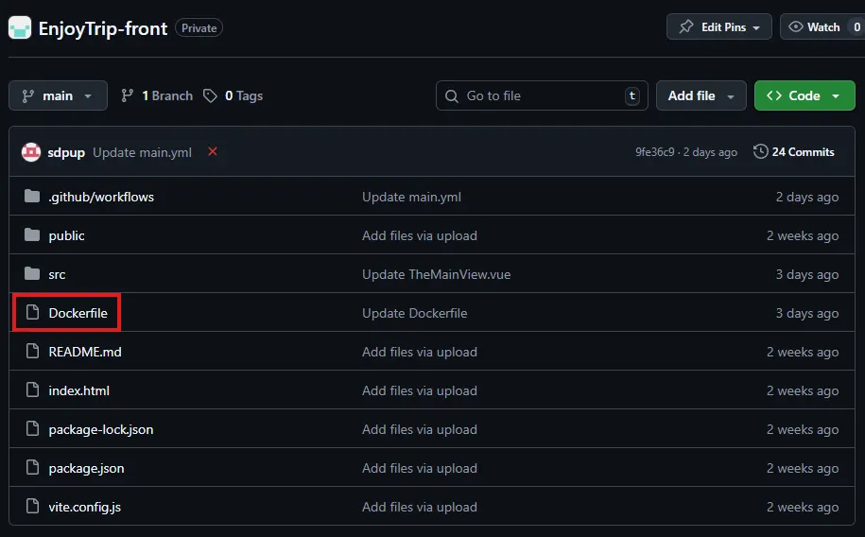The height and width of the screenshot is (537, 865).
Task: Expand the Edit Pins menu
Action: pos(718,27)
